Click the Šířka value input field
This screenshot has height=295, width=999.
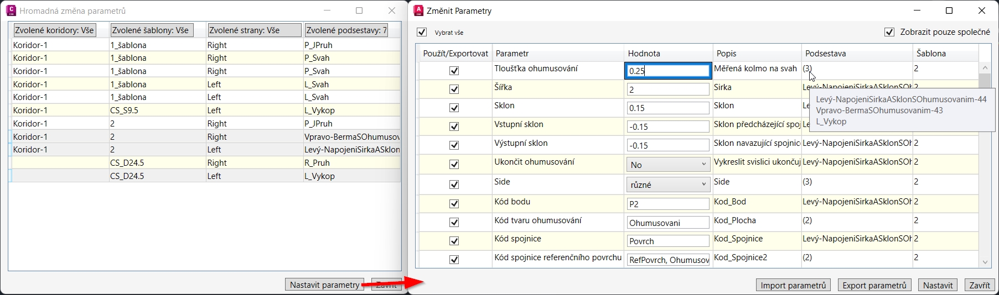(667, 89)
